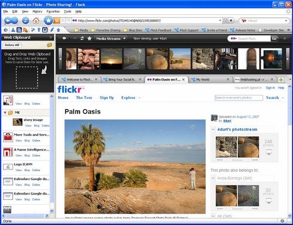Open the Photo Uploader icon
Image resolution: width=293 pixels, height=225 pixels.
pyautogui.click(x=59, y=30)
